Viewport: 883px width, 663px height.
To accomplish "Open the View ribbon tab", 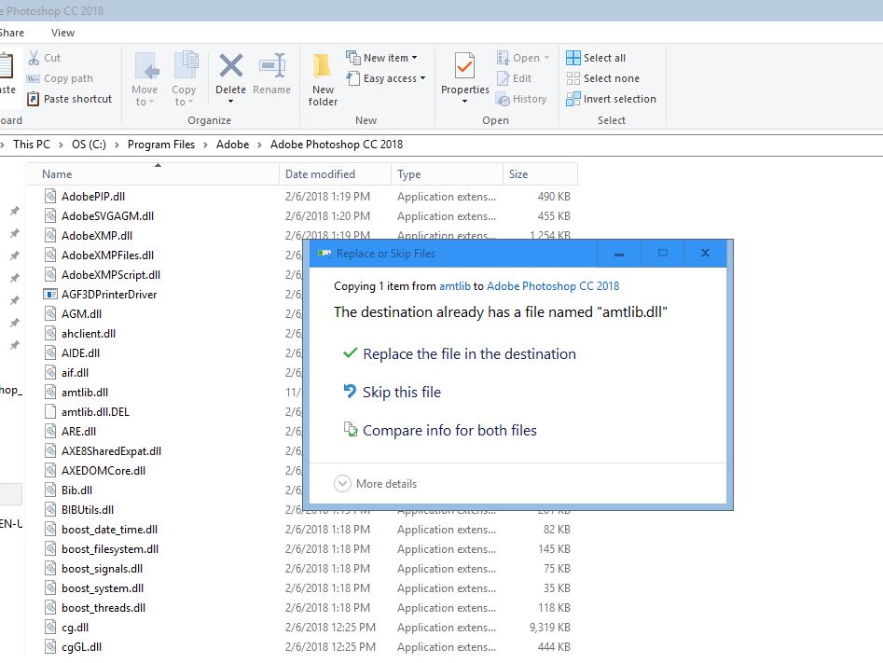I will pos(62,33).
